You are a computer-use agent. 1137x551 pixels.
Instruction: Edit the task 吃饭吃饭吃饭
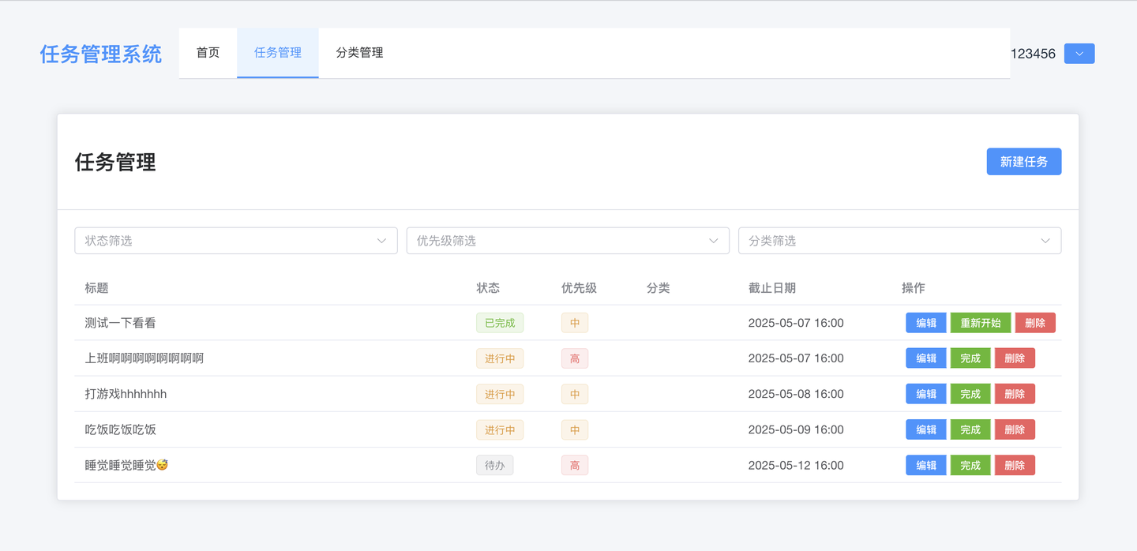point(925,429)
